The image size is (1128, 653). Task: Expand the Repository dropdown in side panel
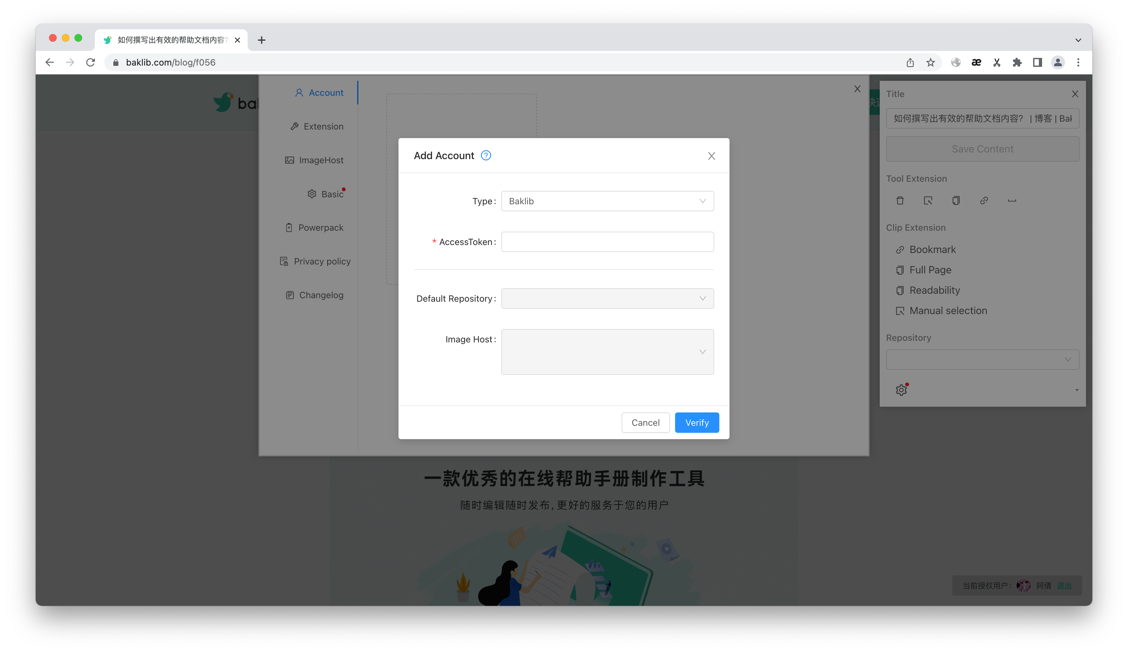click(x=983, y=359)
